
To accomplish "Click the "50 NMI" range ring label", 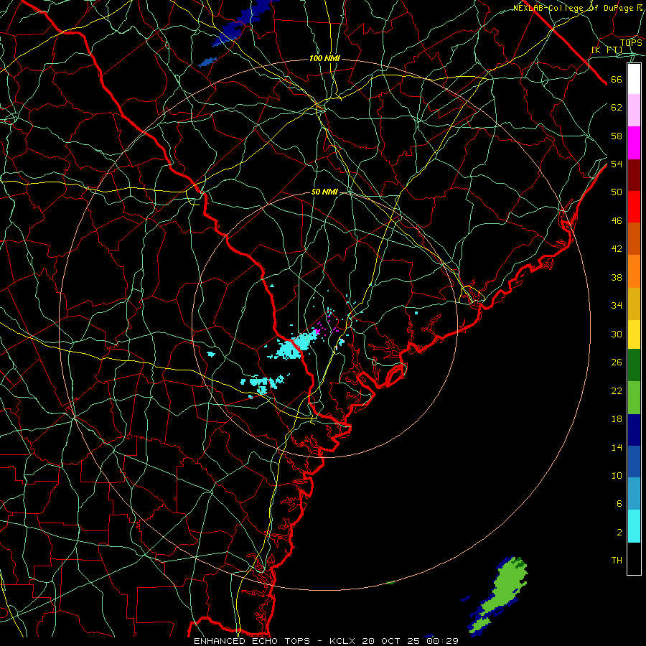I will 324,192.
